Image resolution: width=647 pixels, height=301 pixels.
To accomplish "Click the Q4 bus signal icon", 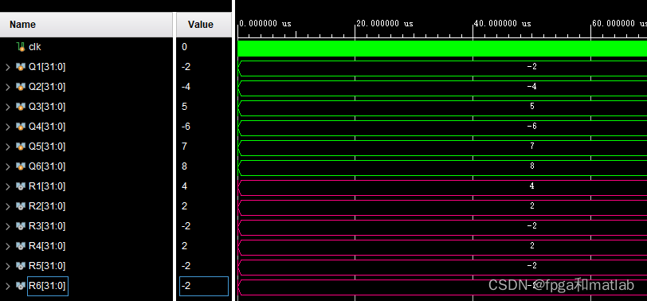I will coord(21,127).
